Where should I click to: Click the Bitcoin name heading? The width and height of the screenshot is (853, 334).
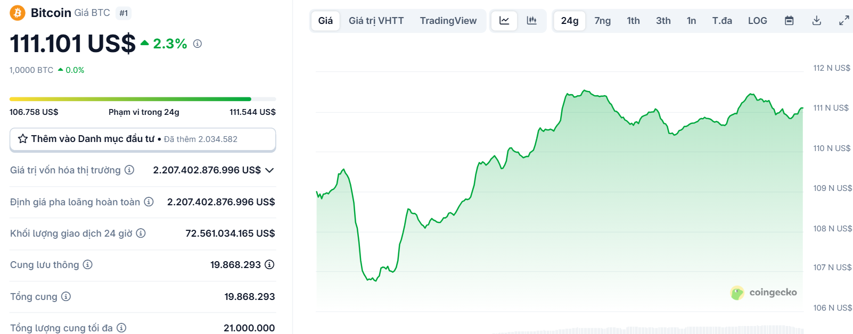51,13
